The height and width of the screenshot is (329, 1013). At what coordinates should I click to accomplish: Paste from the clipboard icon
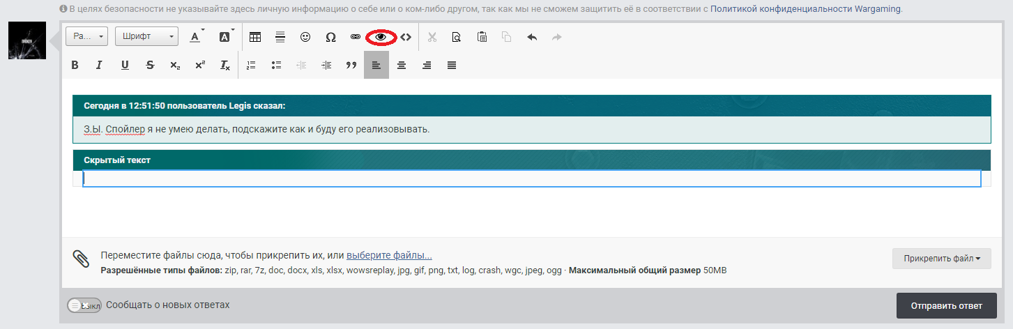(x=482, y=37)
